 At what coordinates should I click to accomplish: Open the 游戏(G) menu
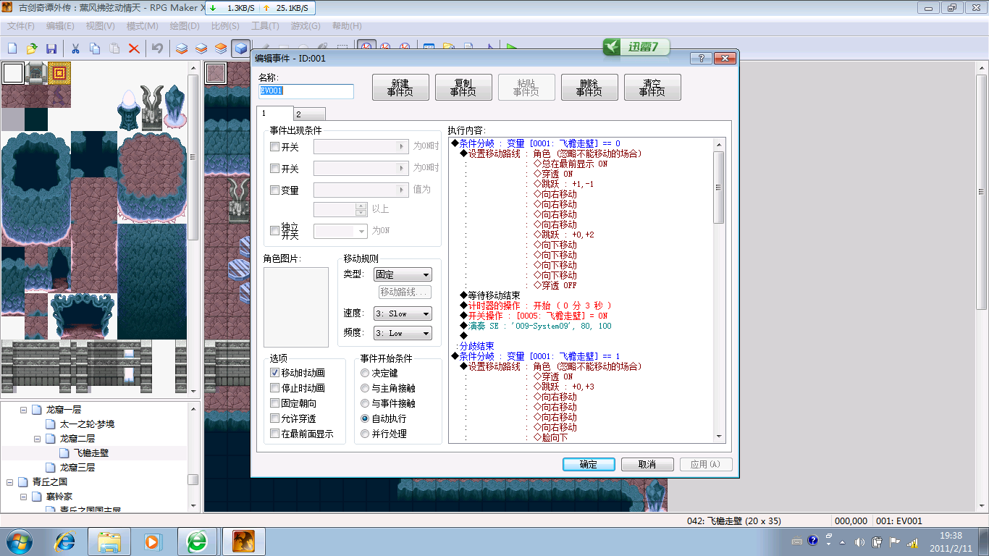[306, 26]
